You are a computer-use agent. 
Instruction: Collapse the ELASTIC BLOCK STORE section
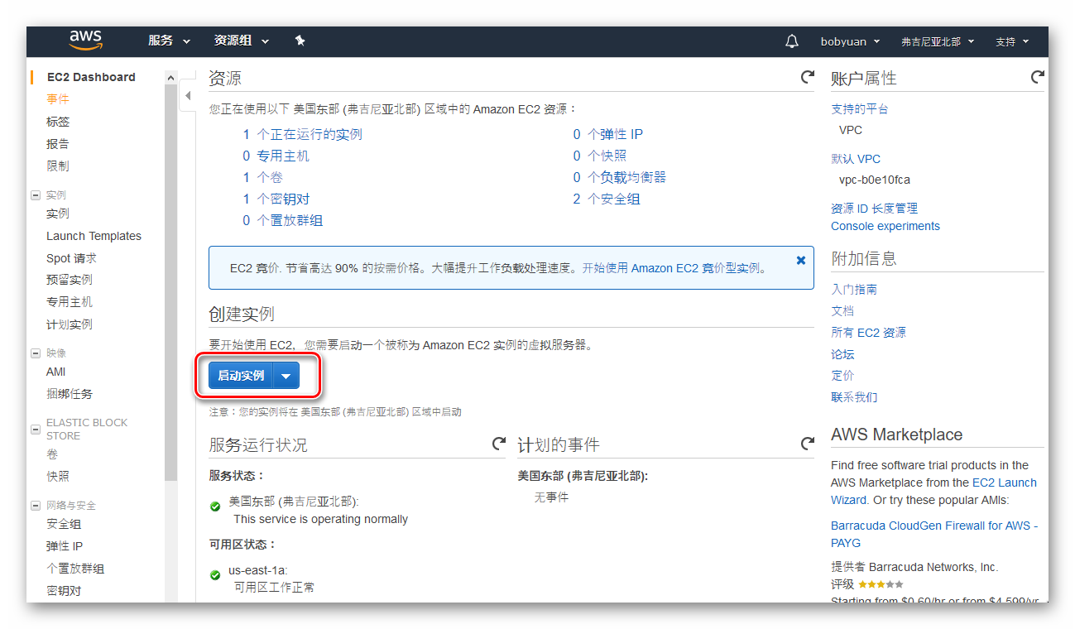36,430
